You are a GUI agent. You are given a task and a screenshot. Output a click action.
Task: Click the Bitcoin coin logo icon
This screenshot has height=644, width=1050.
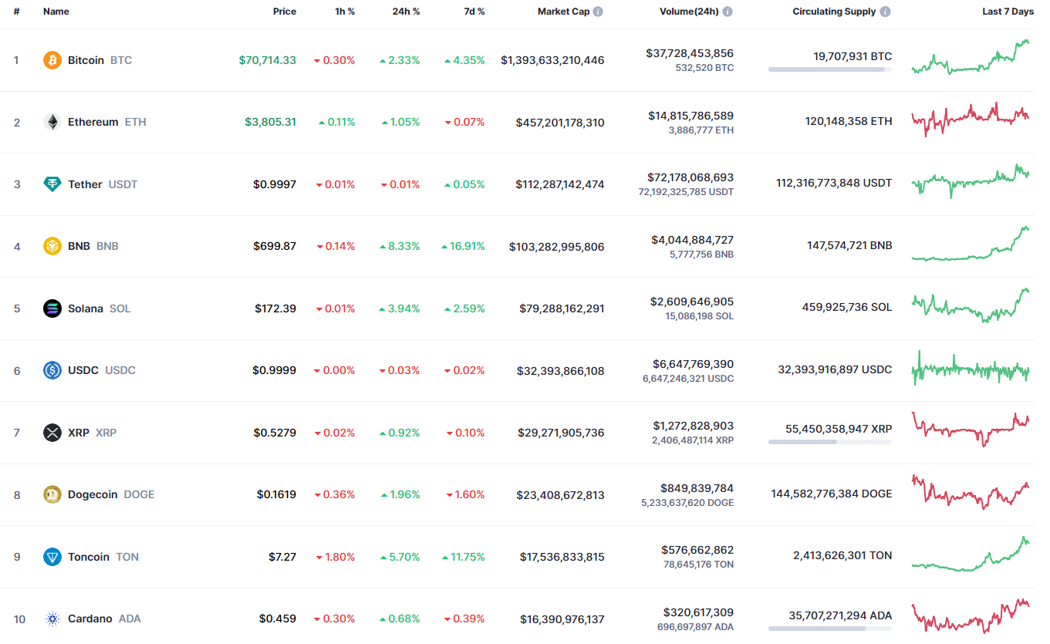click(x=52, y=60)
